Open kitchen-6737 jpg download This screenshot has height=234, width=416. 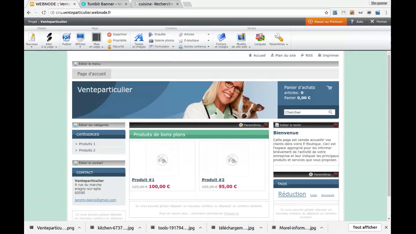112,228
